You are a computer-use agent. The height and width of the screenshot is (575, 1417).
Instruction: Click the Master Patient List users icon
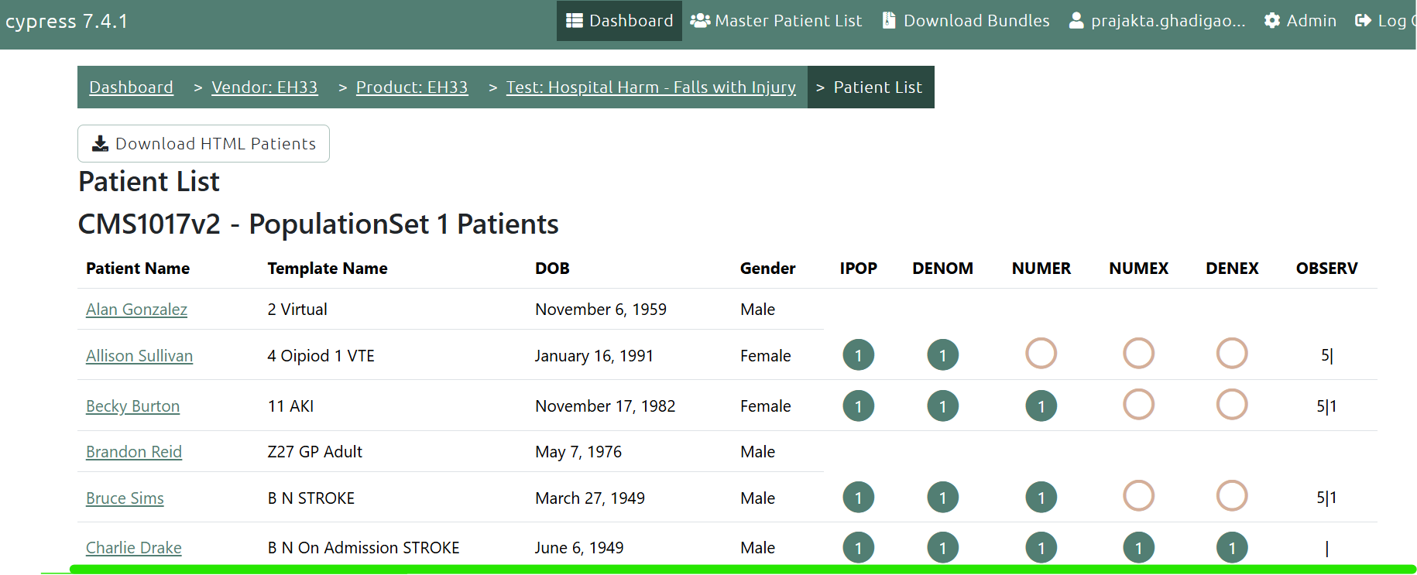(700, 21)
